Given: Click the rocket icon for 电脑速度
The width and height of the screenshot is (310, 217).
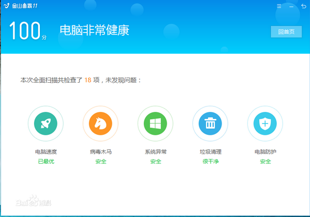Looking at the screenshot, I should click(x=46, y=123).
